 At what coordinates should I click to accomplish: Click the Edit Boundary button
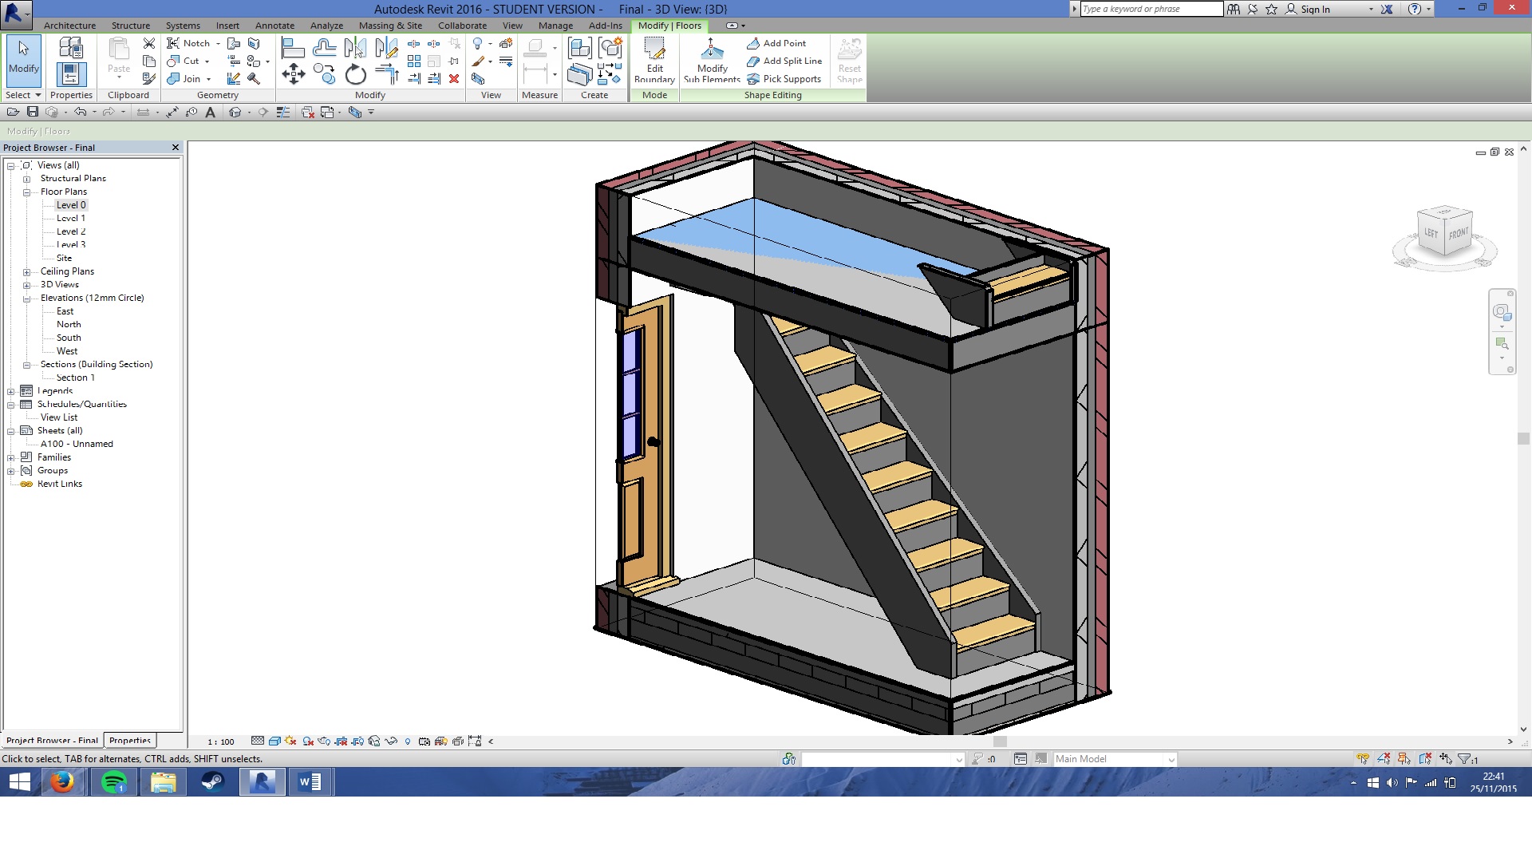654,61
